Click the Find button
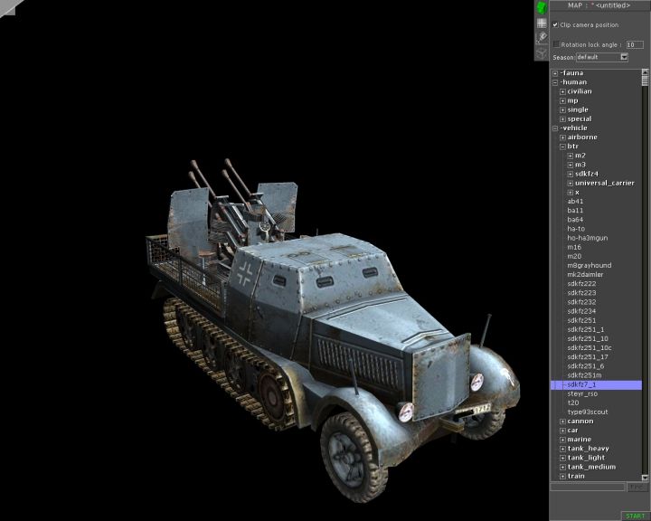 [637, 487]
